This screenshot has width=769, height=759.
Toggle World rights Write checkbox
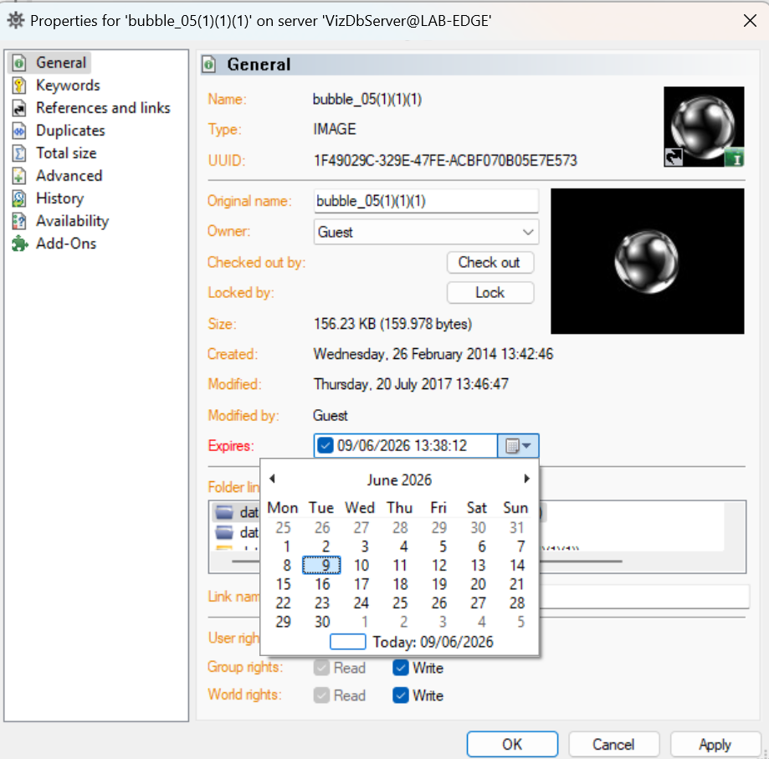coord(401,695)
